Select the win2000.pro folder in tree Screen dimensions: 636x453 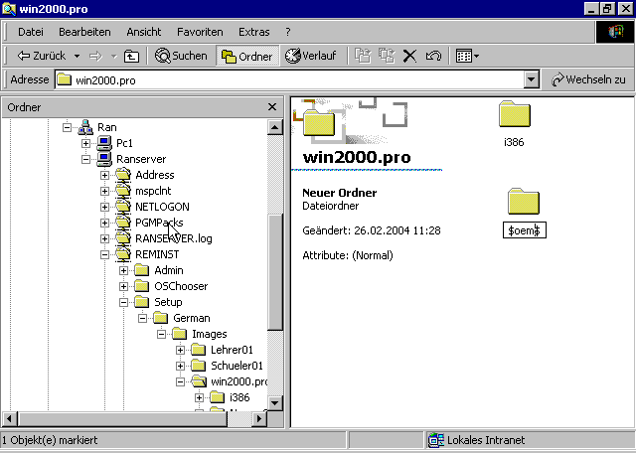click(x=238, y=381)
